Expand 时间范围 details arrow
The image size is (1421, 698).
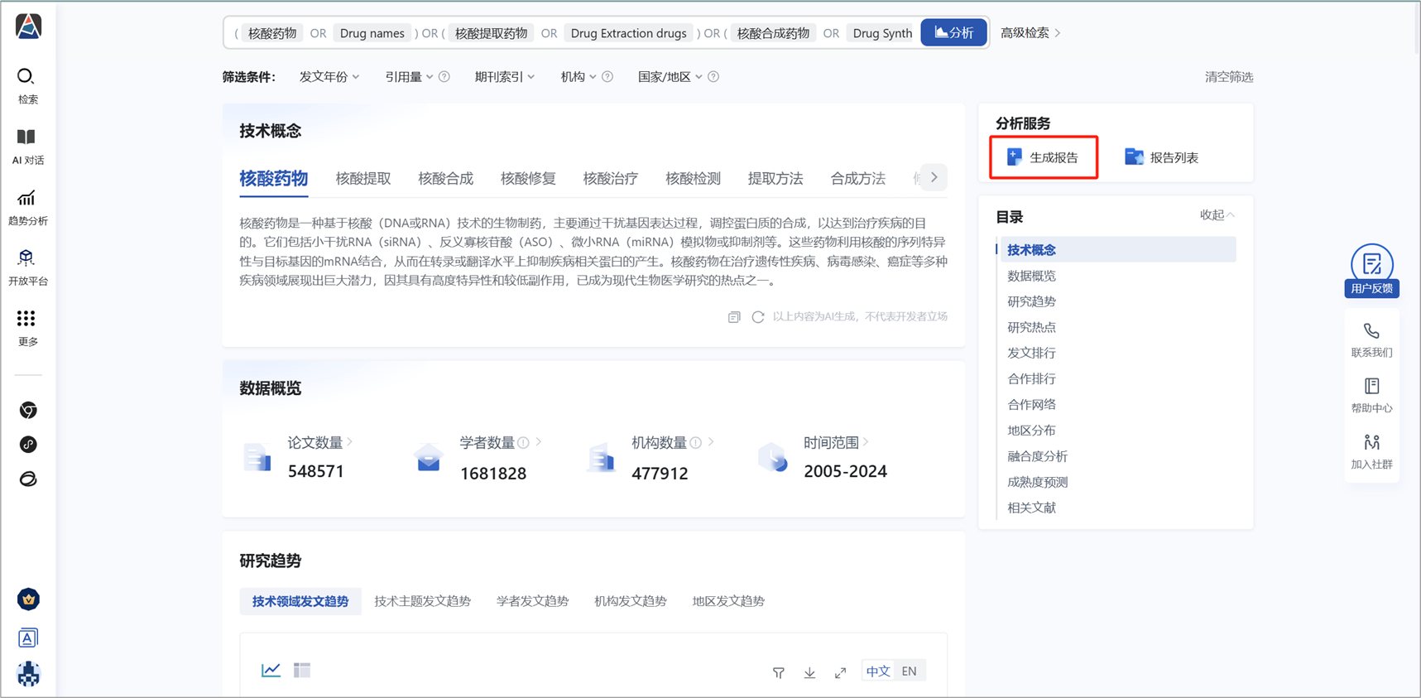866,442
